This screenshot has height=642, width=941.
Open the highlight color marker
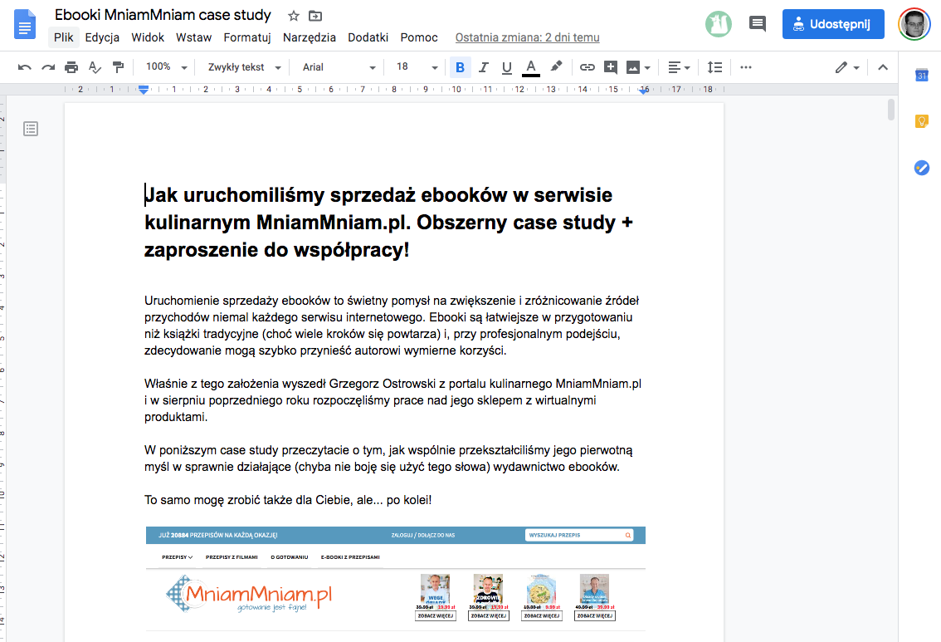556,66
